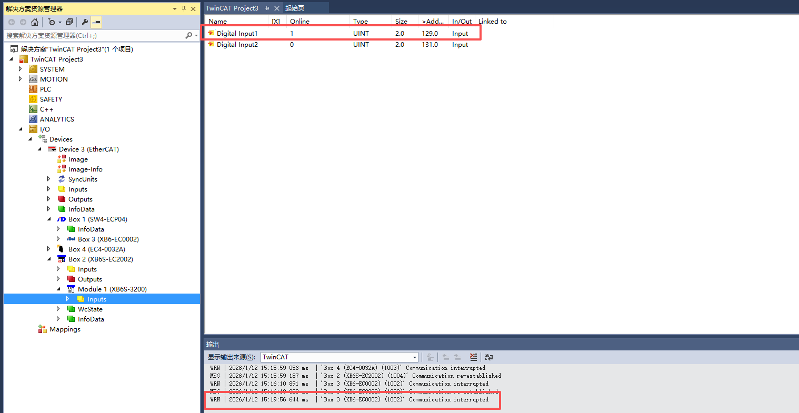This screenshot has height=413, width=799.
Task: Expand the SYSTEM tree node
Action: [x=21, y=69]
